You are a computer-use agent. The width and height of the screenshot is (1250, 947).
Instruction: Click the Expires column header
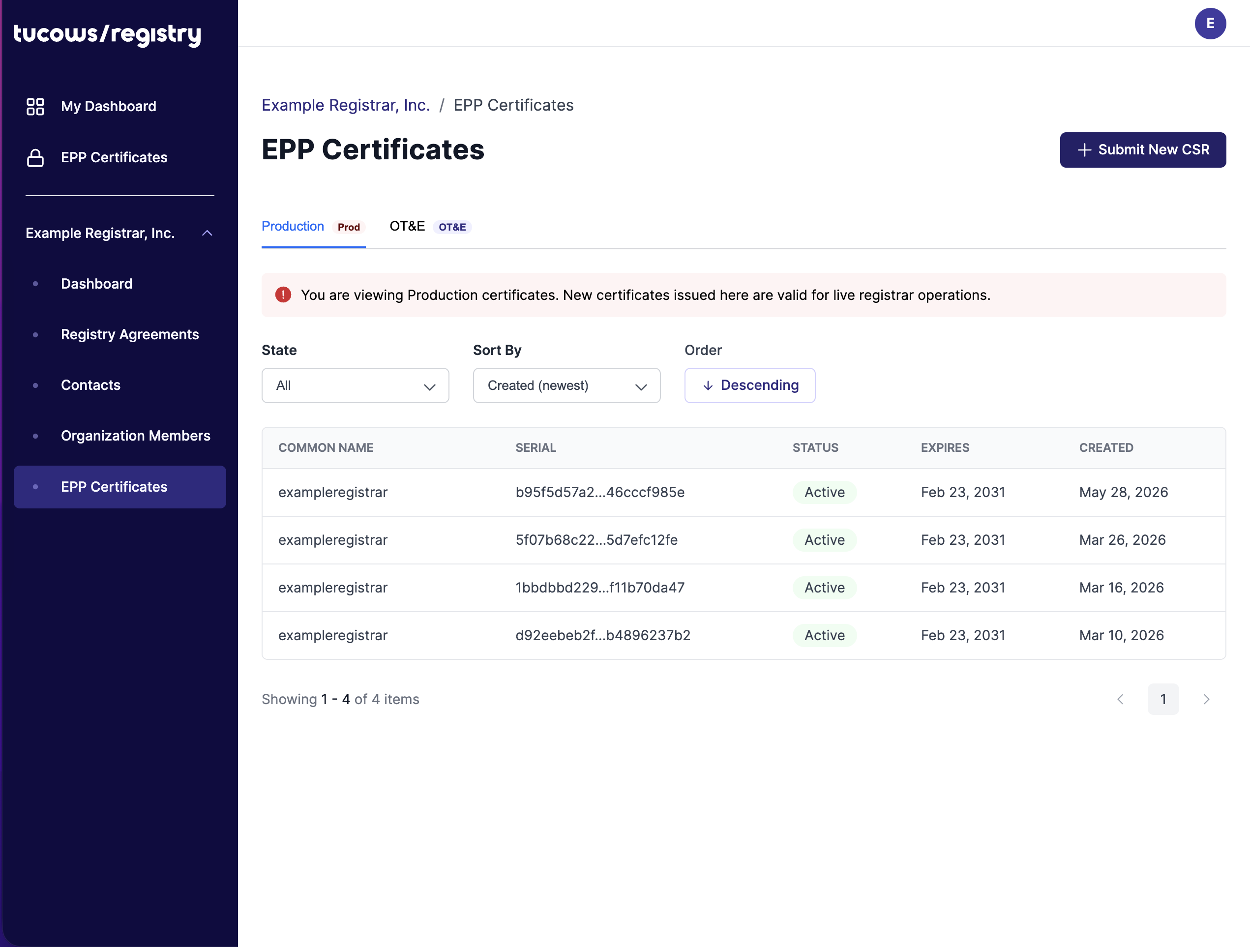pyautogui.click(x=945, y=448)
